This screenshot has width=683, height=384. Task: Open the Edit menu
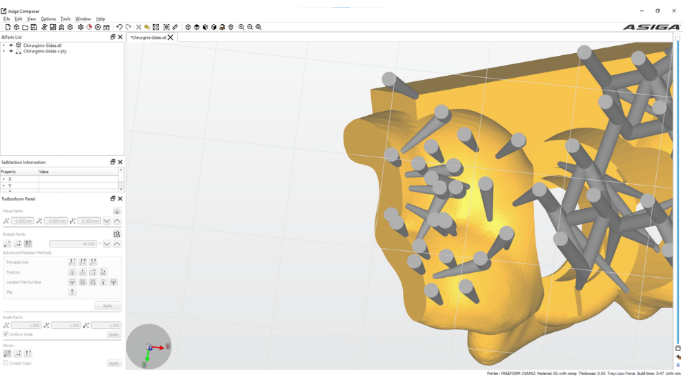tap(19, 19)
